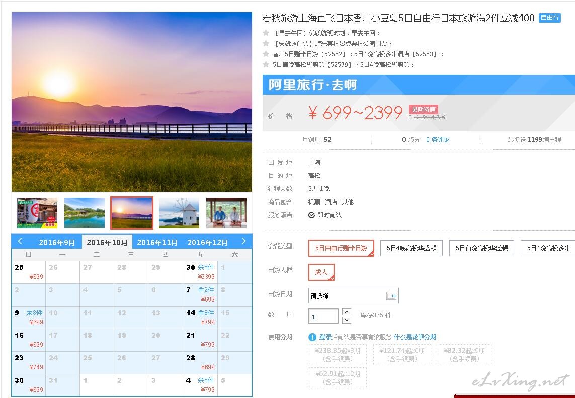The width and height of the screenshot is (575, 398).
Task: Open the 登录 login link
Action: click(x=325, y=337)
